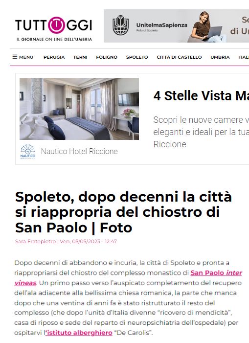This screenshot has width=249, height=343.
Task: Follow the San Paolo inter vineas link
Action: click(128, 278)
